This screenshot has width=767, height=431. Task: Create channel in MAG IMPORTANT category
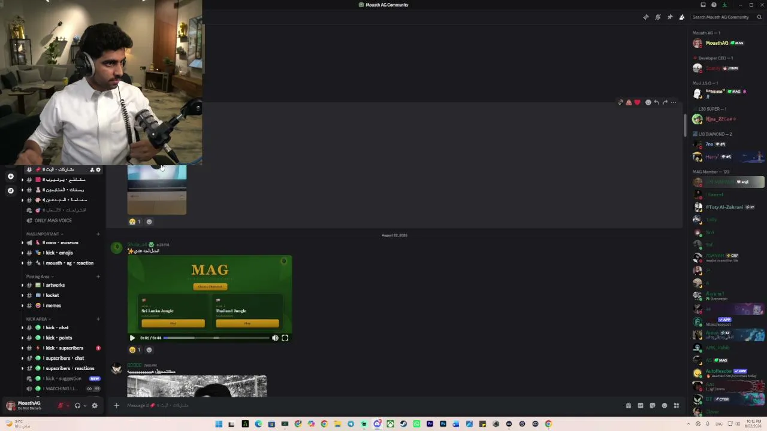click(98, 234)
